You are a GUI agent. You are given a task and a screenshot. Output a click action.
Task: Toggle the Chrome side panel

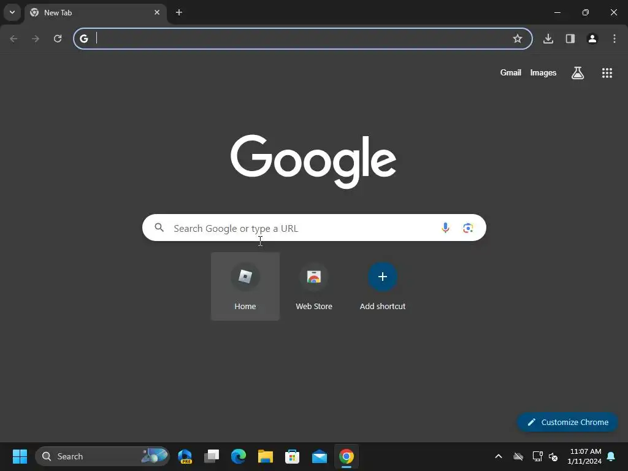click(x=570, y=39)
